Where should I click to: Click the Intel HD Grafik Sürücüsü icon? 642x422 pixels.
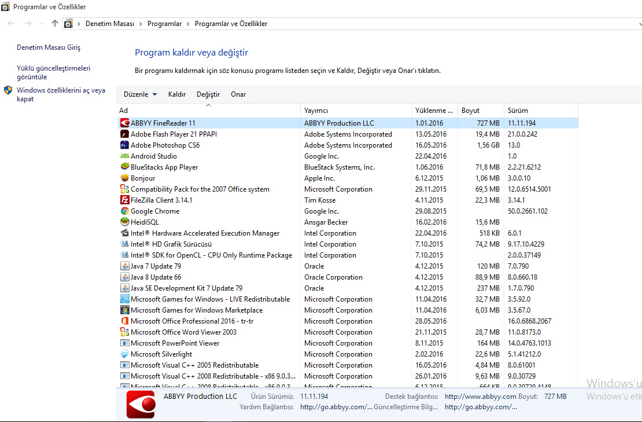(124, 244)
